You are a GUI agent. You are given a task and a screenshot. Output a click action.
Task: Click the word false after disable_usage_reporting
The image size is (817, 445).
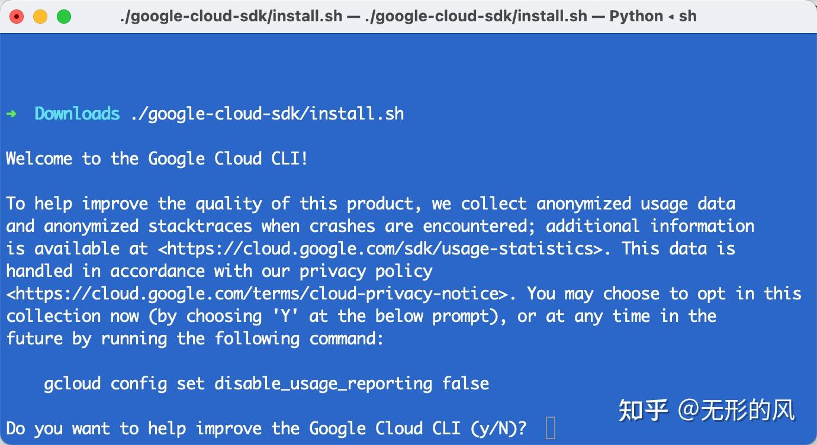(467, 383)
